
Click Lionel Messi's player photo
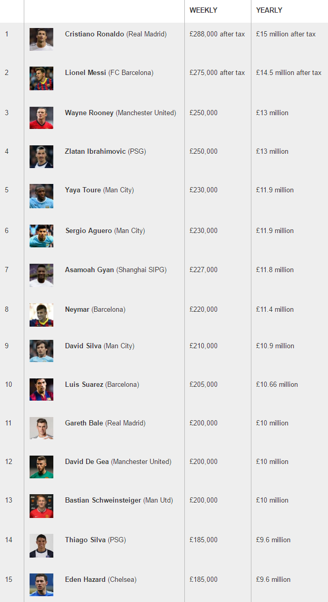pos(41,78)
